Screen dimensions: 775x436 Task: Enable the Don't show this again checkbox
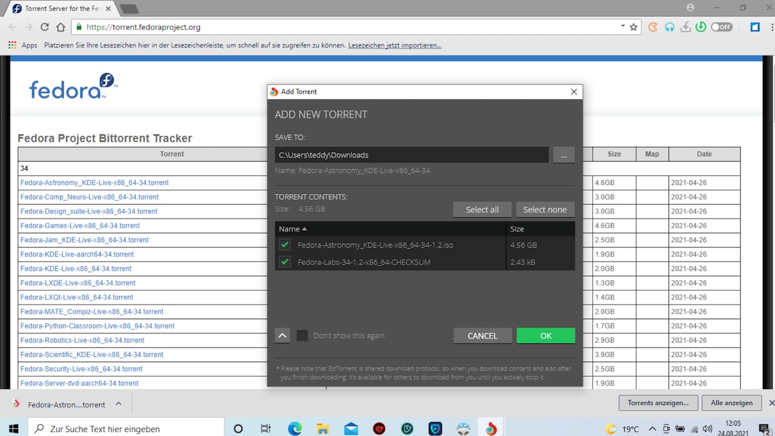302,335
